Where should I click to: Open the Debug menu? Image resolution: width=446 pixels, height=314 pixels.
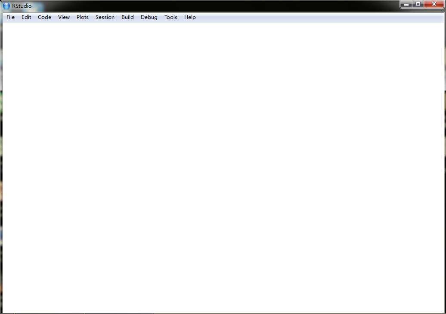[149, 17]
